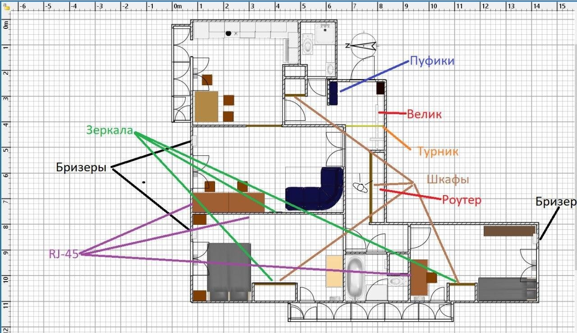Click the black stove burner on kitchen counter

[x=229, y=33]
